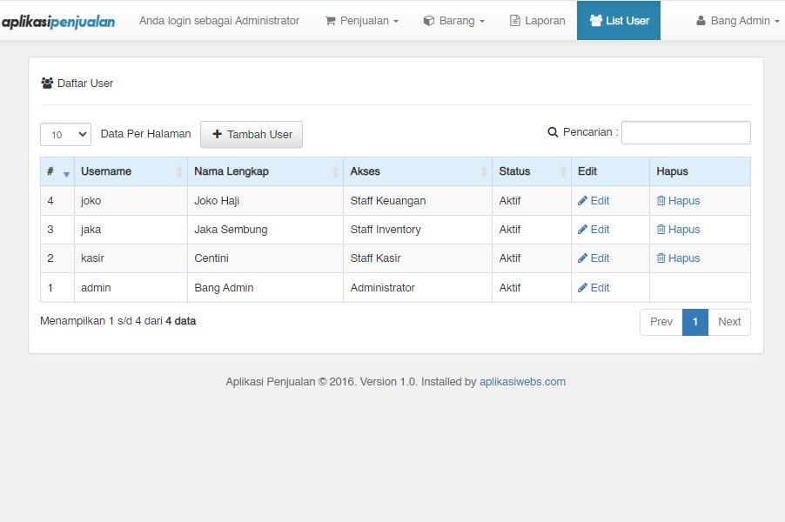Click the Tambah User button
Viewport: 785px width, 522px height.
(x=252, y=135)
